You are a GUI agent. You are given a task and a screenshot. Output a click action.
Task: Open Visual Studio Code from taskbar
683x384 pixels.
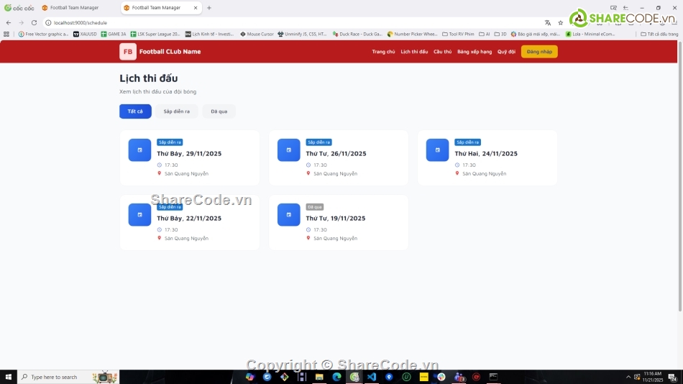[372, 377]
